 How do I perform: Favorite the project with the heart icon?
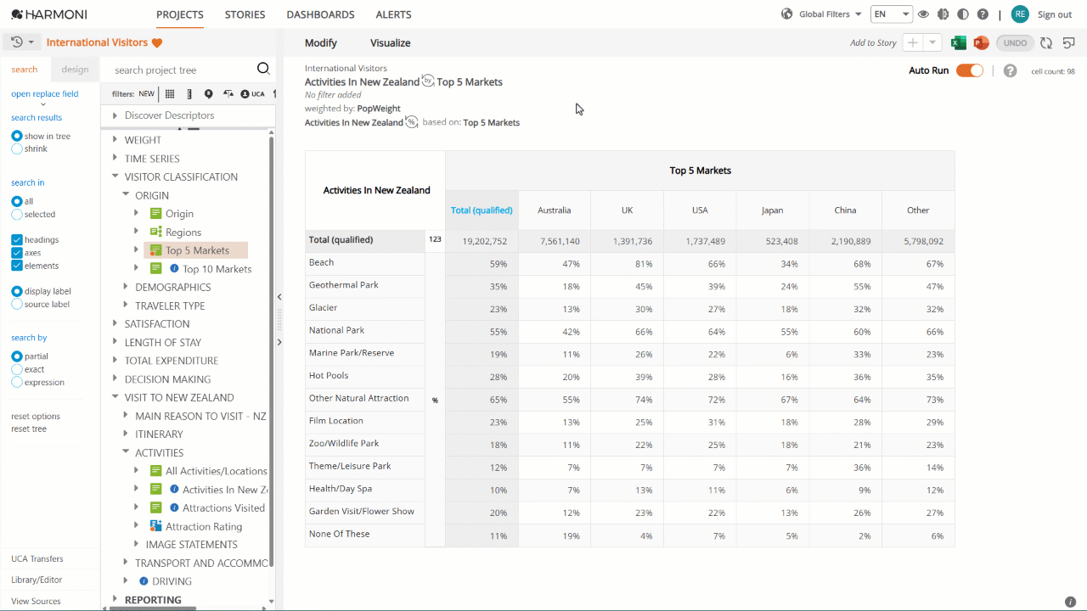coord(157,42)
